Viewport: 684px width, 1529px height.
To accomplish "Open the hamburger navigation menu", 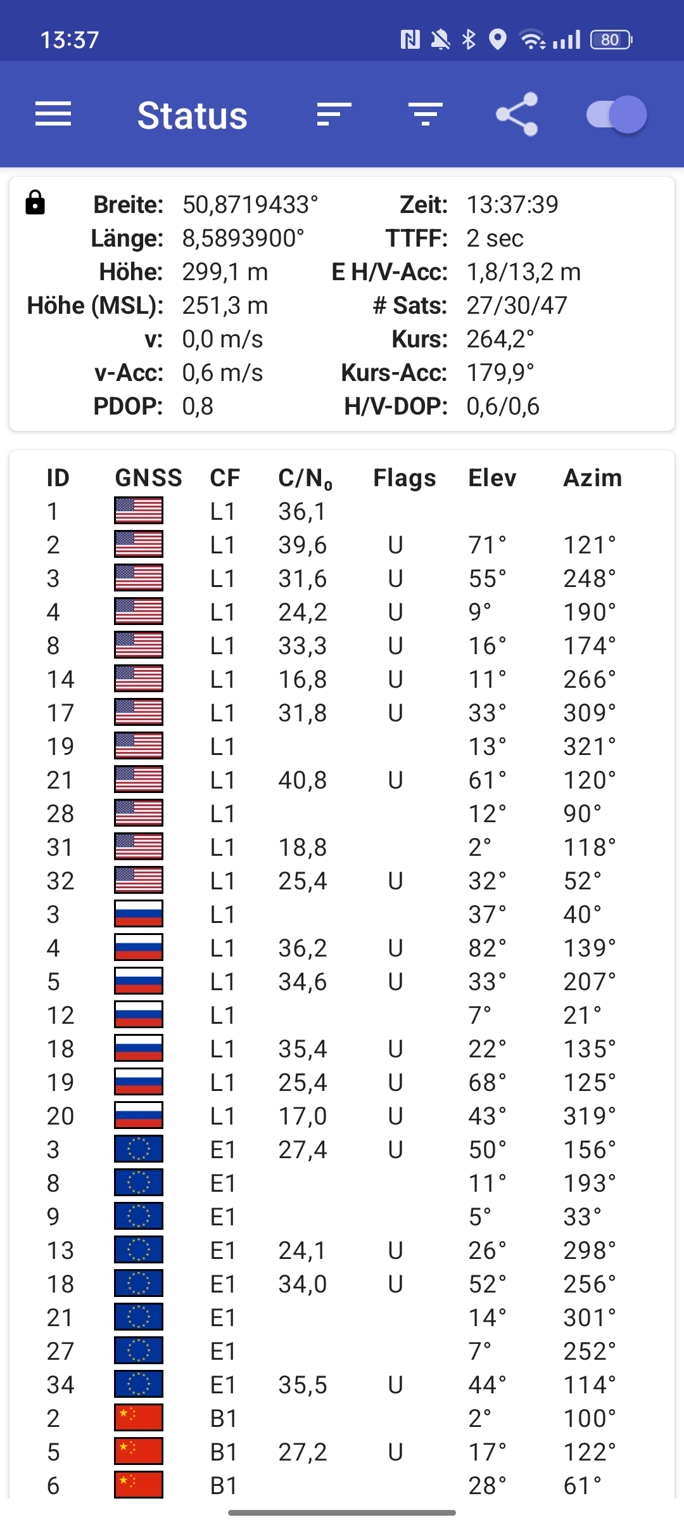I will [x=53, y=115].
